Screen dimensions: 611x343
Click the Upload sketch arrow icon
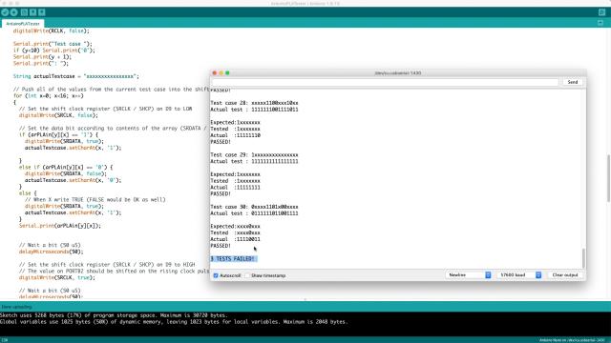[x=14, y=12]
